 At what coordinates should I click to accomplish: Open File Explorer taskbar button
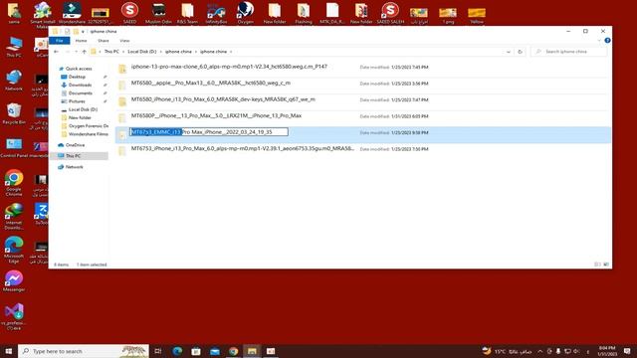coord(252,351)
